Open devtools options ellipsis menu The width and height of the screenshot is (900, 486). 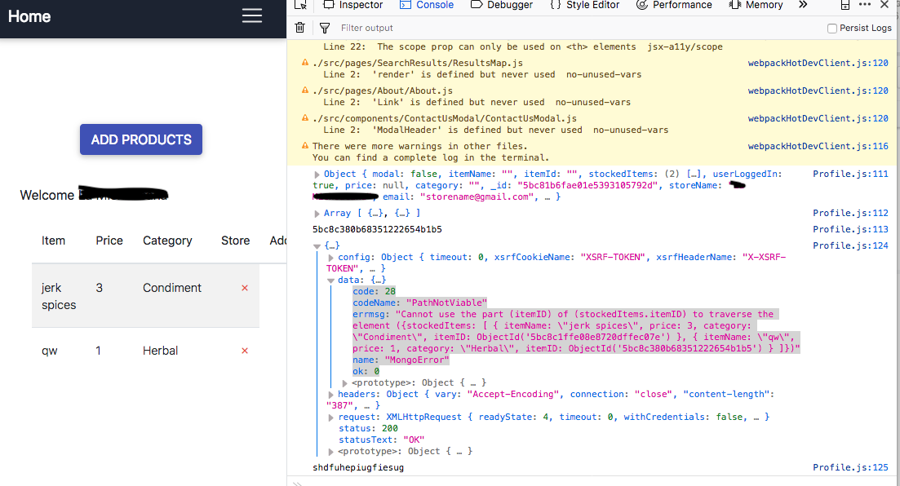pos(865,5)
